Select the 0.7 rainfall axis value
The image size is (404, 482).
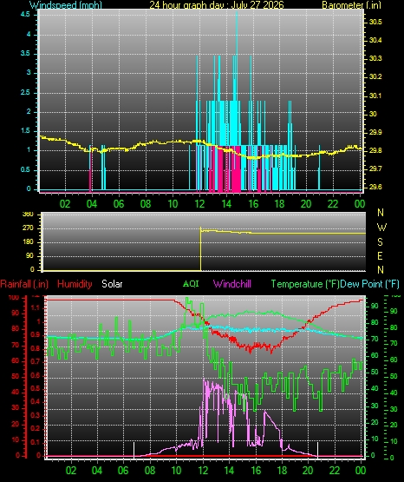[x=35, y=361]
